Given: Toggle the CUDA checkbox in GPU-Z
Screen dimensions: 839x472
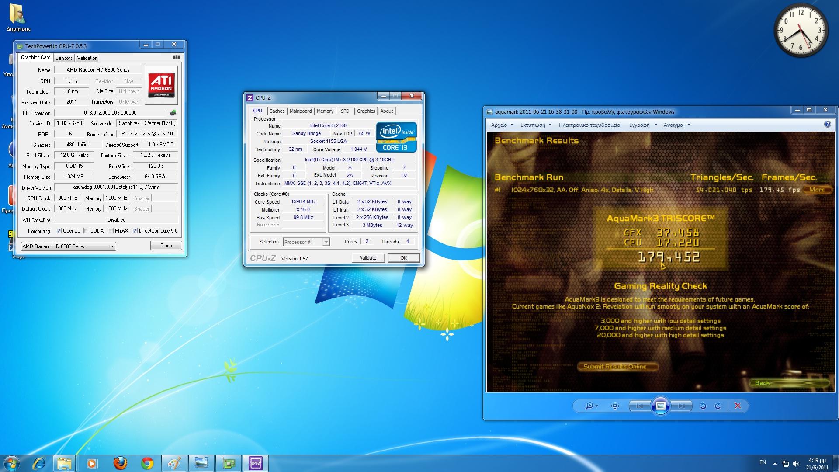Looking at the screenshot, I should [86, 231].
